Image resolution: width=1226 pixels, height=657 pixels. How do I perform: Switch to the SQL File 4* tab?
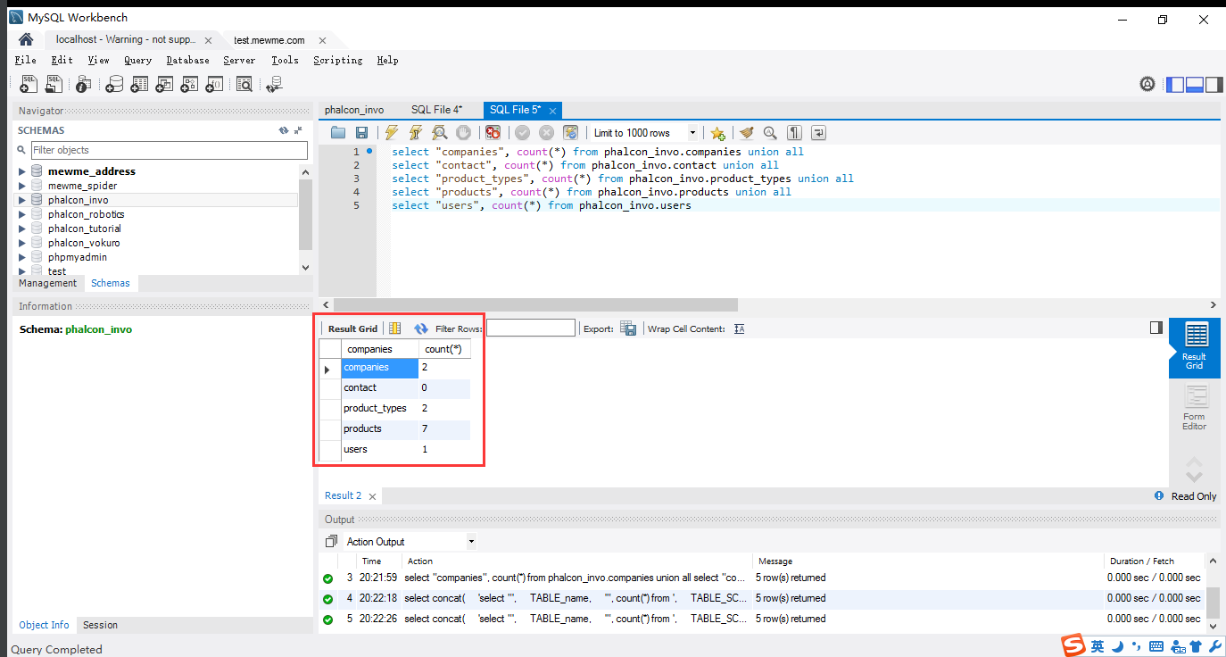(436, 110)
